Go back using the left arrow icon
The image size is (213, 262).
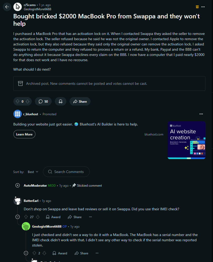pyautogui.click(x=7, y=7)
